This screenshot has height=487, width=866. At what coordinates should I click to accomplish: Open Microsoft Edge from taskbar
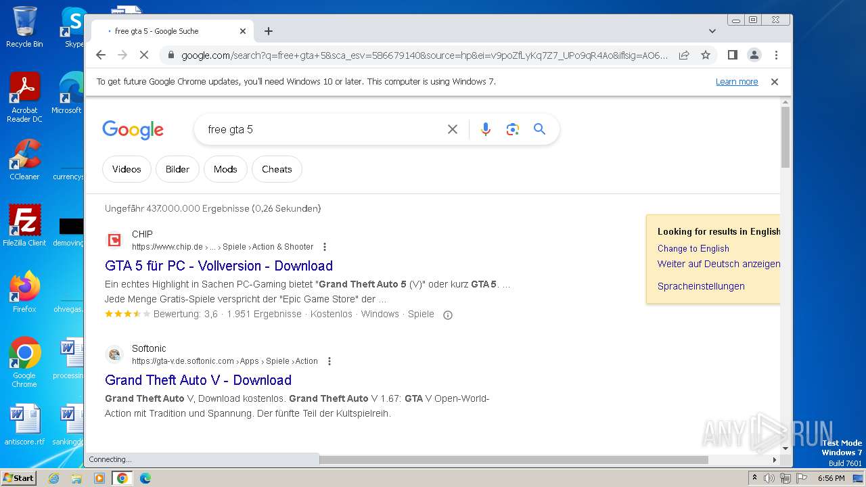tap(145, 478)
